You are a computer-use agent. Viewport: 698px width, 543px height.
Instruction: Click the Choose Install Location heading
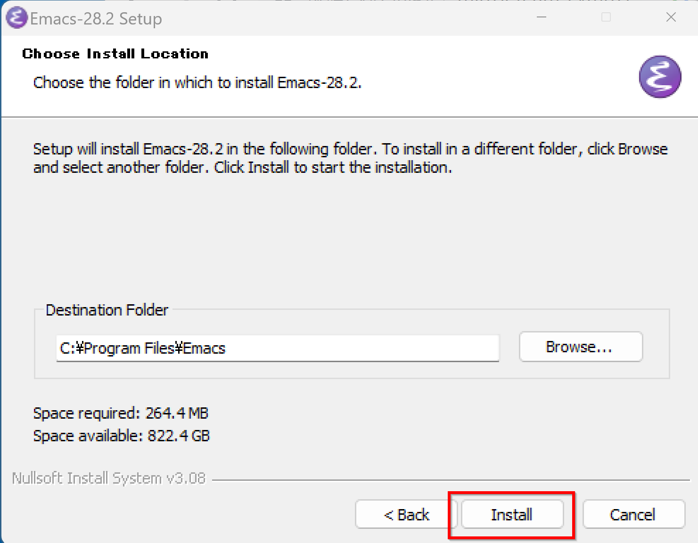click(115, 54)
